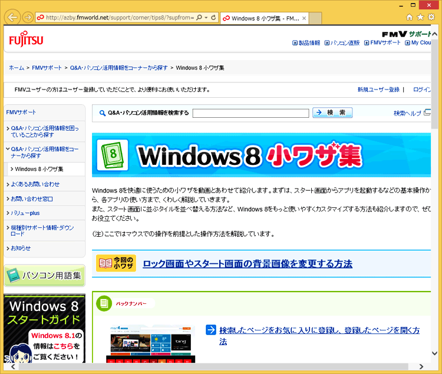Click the ホーム breadcrumb link
The width and height of the screenshot is (442, 374).
[17, 68]
